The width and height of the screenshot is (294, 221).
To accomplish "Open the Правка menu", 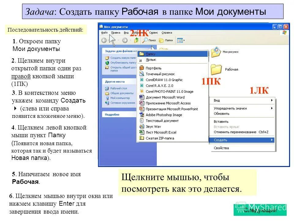I will coord(115,33).
